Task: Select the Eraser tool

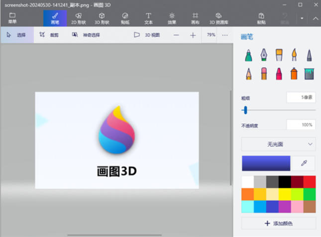Action: 264,74
